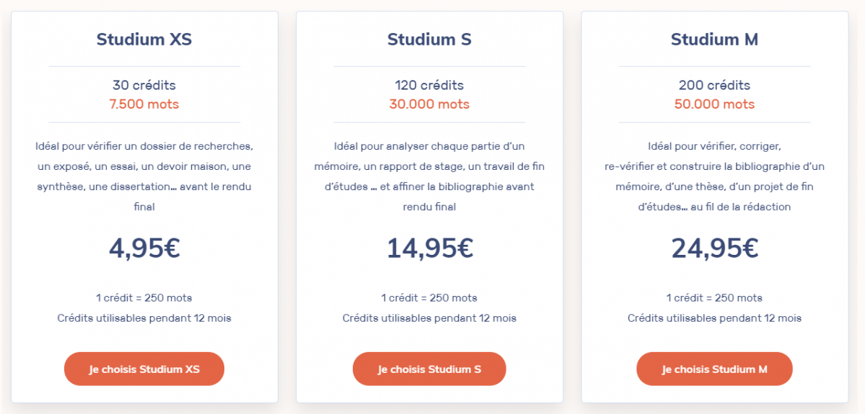Screen dimensions: 865x414
Task: Click the 24,95€ price
Action: tap(714, 248)
